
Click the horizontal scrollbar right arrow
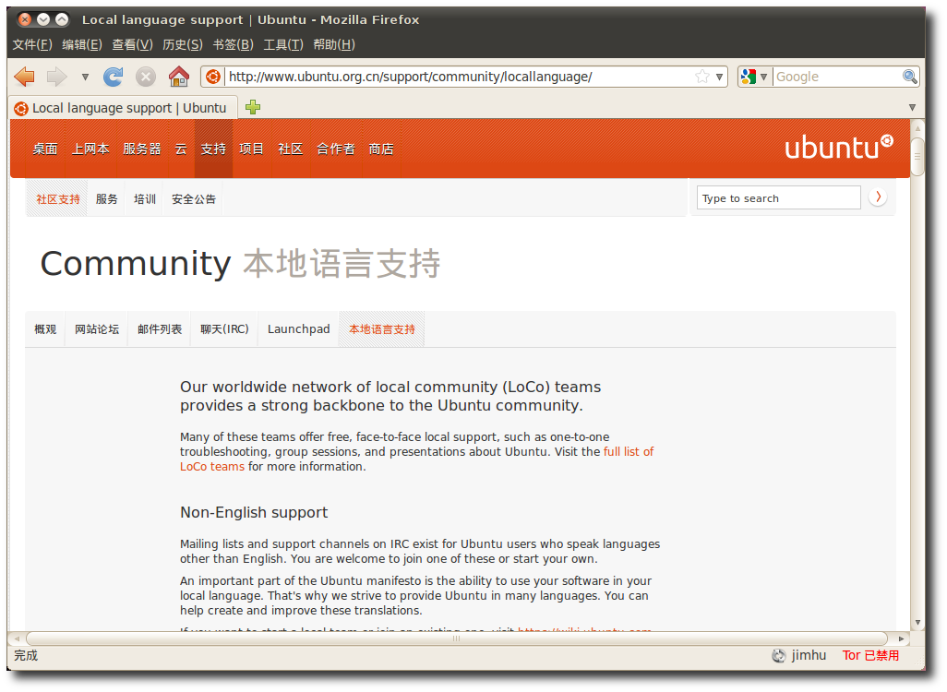(x=901, y=638)
